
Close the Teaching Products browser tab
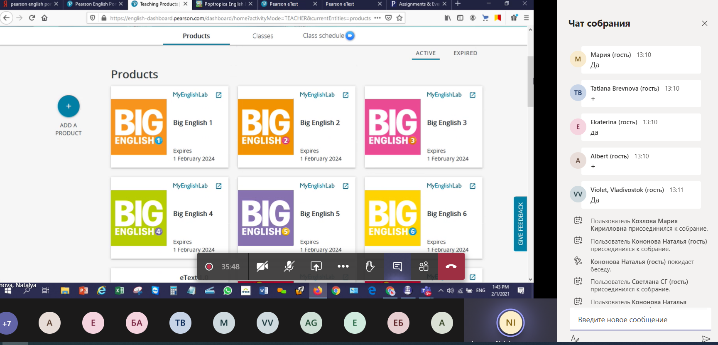[185, 4]
